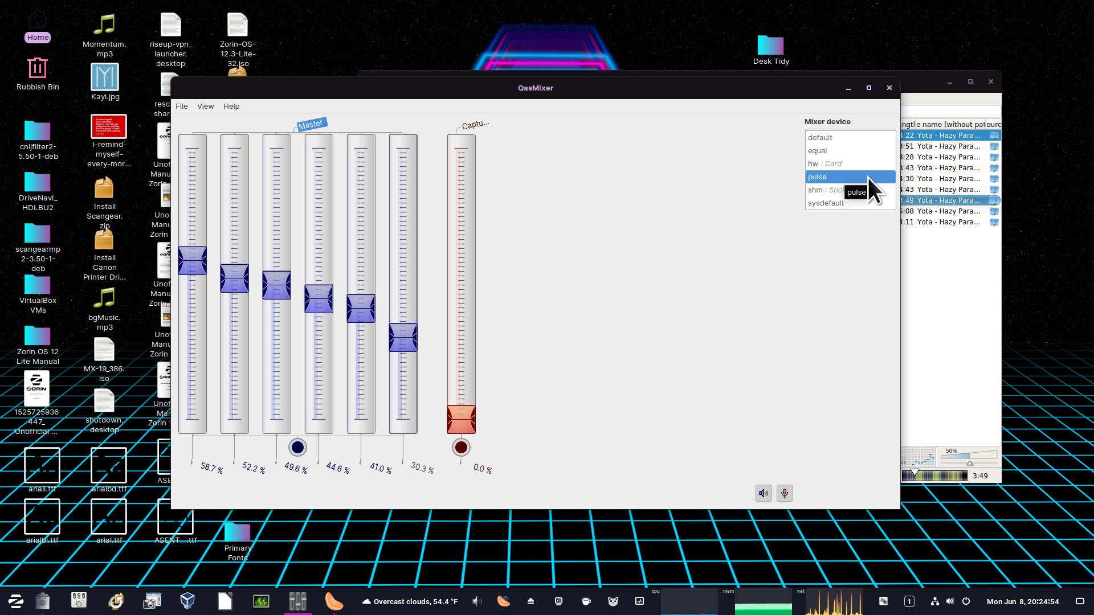Toggle the Master mute switch

pyautogui.click(x=297, y=448)
